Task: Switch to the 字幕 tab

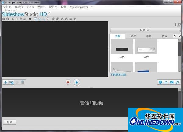Action: click(x=149, y=36)
